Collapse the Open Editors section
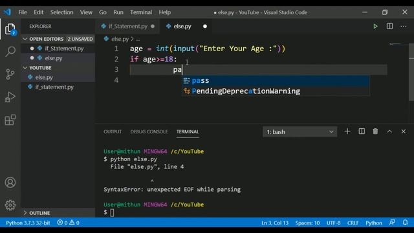The height and width of the screenshot is (233, 414). 58,39
